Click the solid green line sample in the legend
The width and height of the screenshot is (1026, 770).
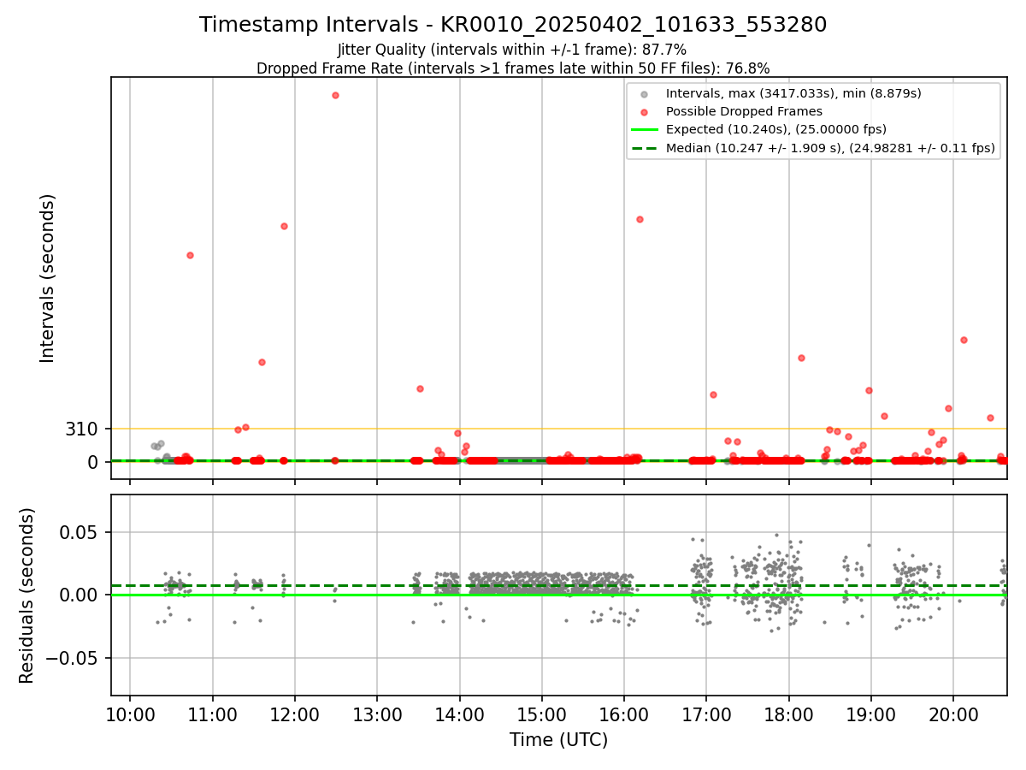pos(645,129)
